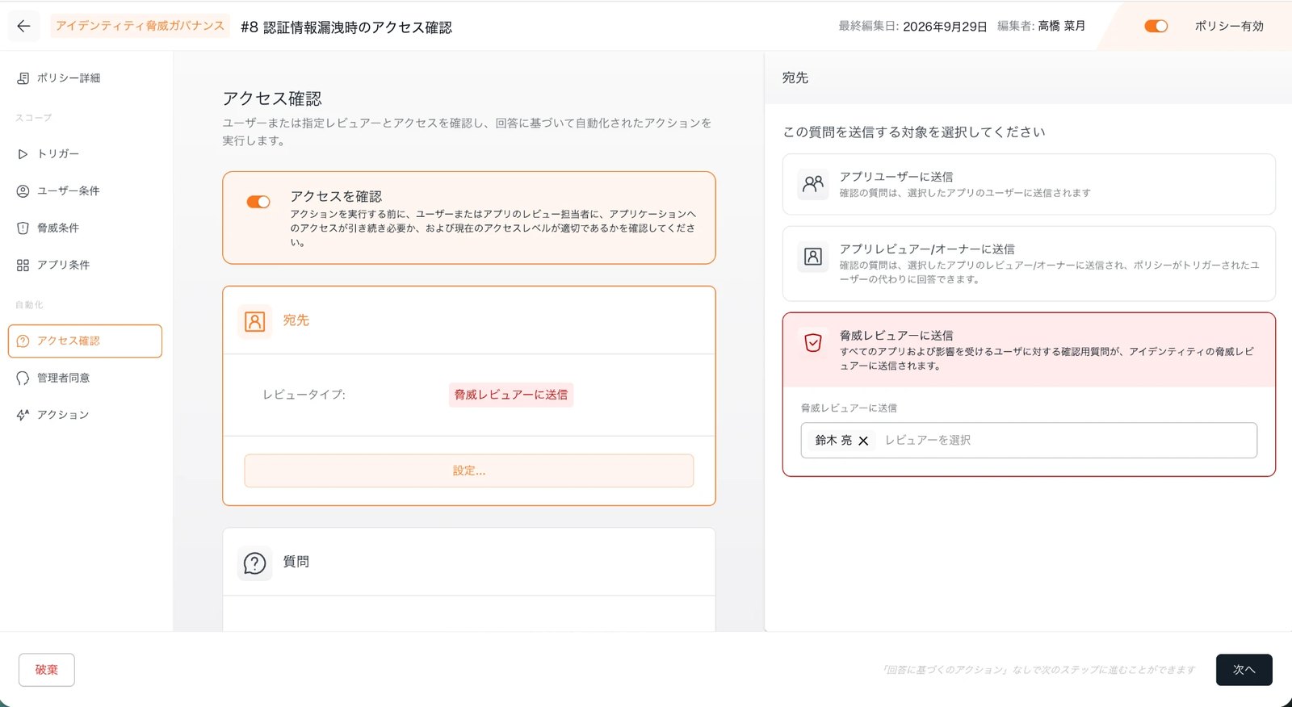This screenshot has width=1292, height=707.
Task: Click the 次へ button
Action: (1244, 670)
